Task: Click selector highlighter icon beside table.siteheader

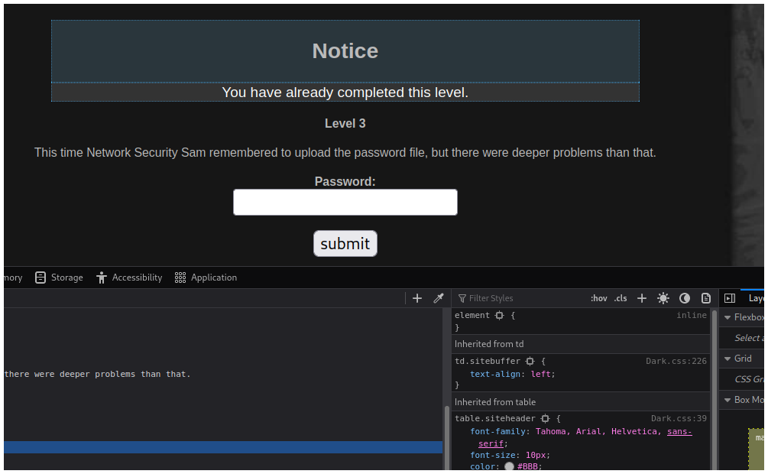Action: click(545, 419)
